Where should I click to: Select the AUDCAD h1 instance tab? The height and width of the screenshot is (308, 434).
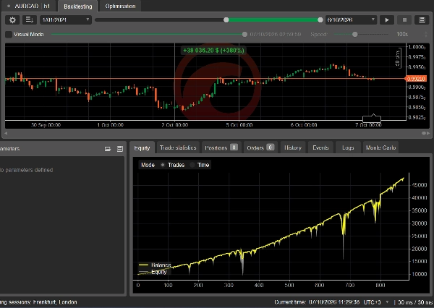click(x=29, y=6)
